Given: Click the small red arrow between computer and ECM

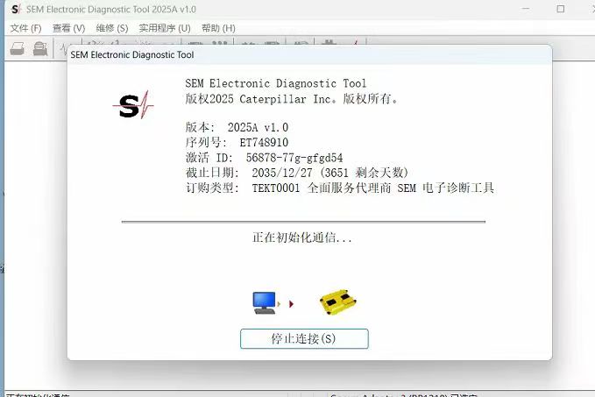Looking at the screenshot, I should [x=291, y=304].
